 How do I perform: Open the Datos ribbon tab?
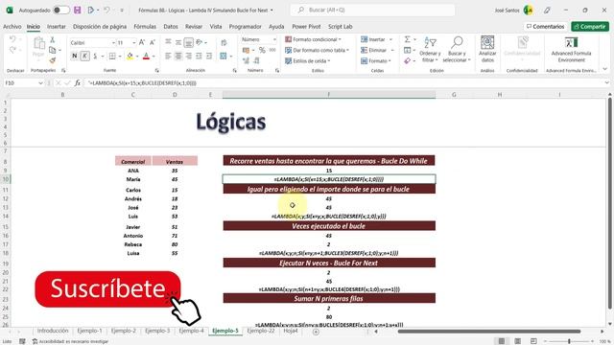pyautogui.click(x=171, y=27)
